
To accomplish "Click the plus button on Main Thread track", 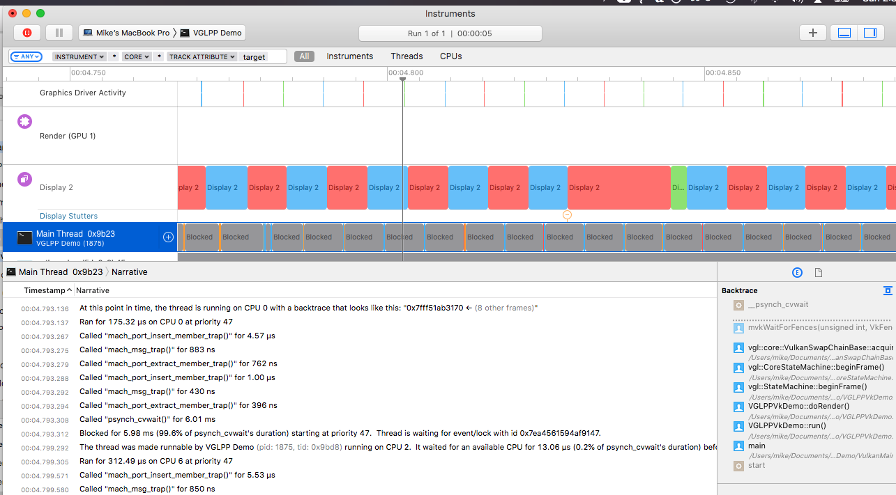I will pos(168,237).
